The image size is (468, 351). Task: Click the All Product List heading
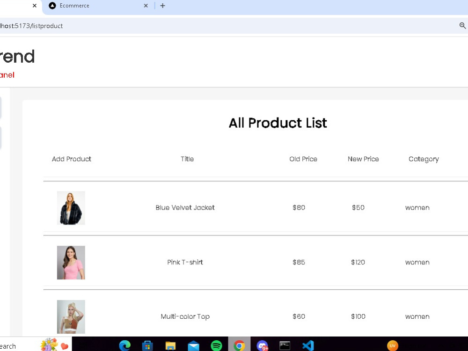(278, 123)
